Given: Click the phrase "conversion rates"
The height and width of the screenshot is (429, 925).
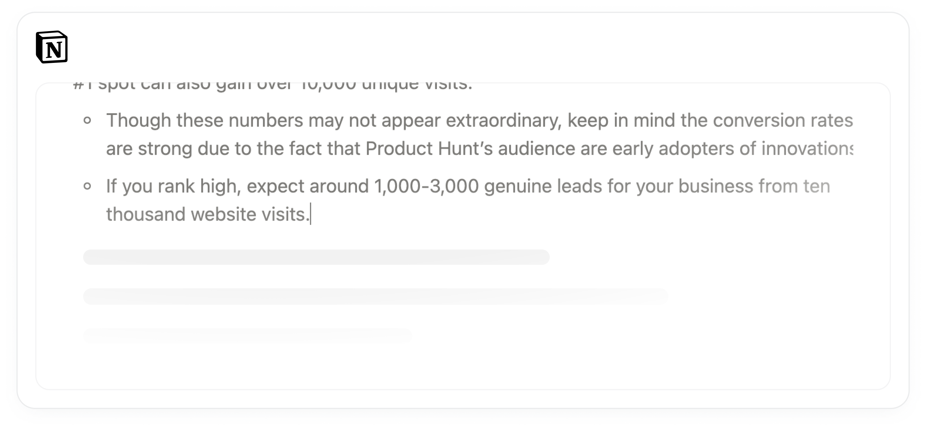Looking at the screenshot, I should (x=783, y=120).
